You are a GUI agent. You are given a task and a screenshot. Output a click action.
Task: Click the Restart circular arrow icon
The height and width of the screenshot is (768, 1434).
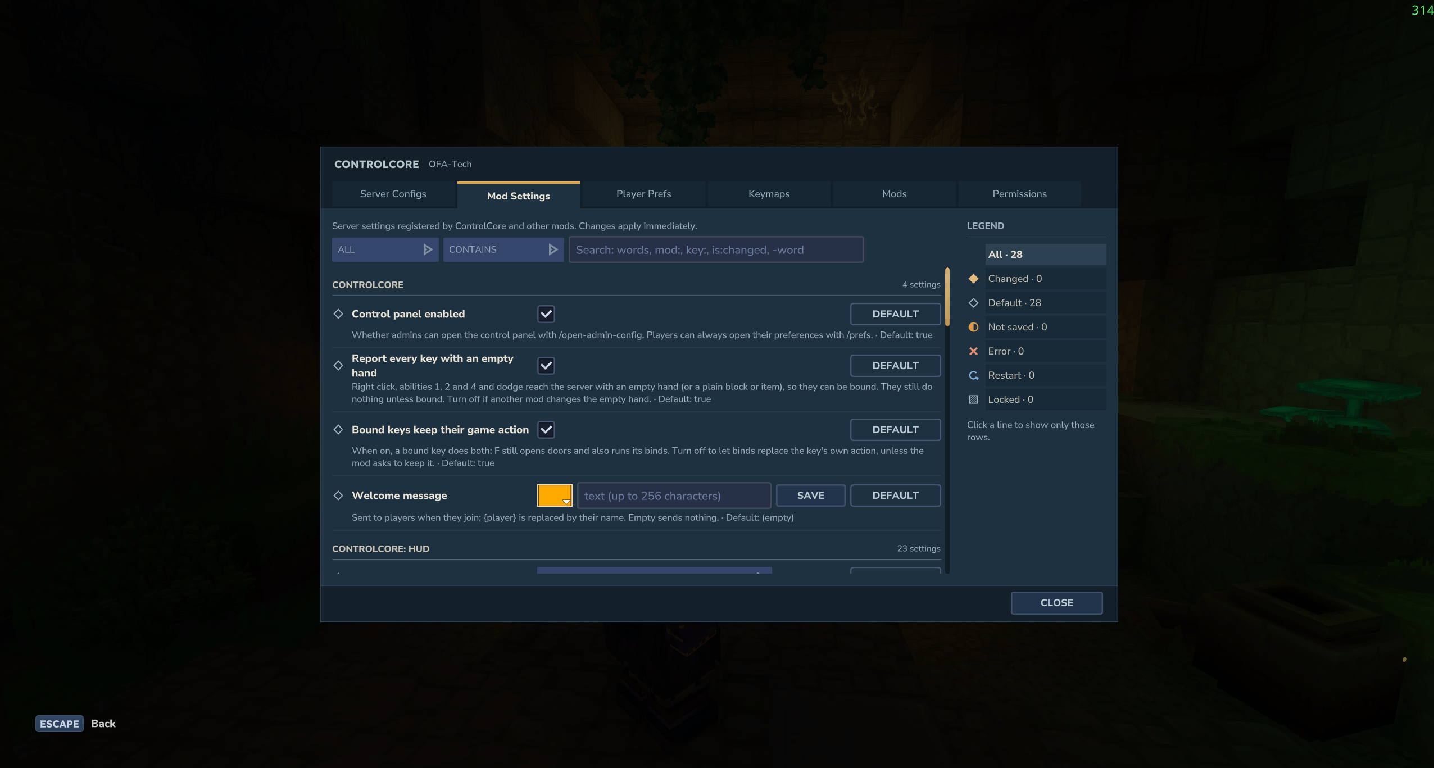(x=973, y=375)
